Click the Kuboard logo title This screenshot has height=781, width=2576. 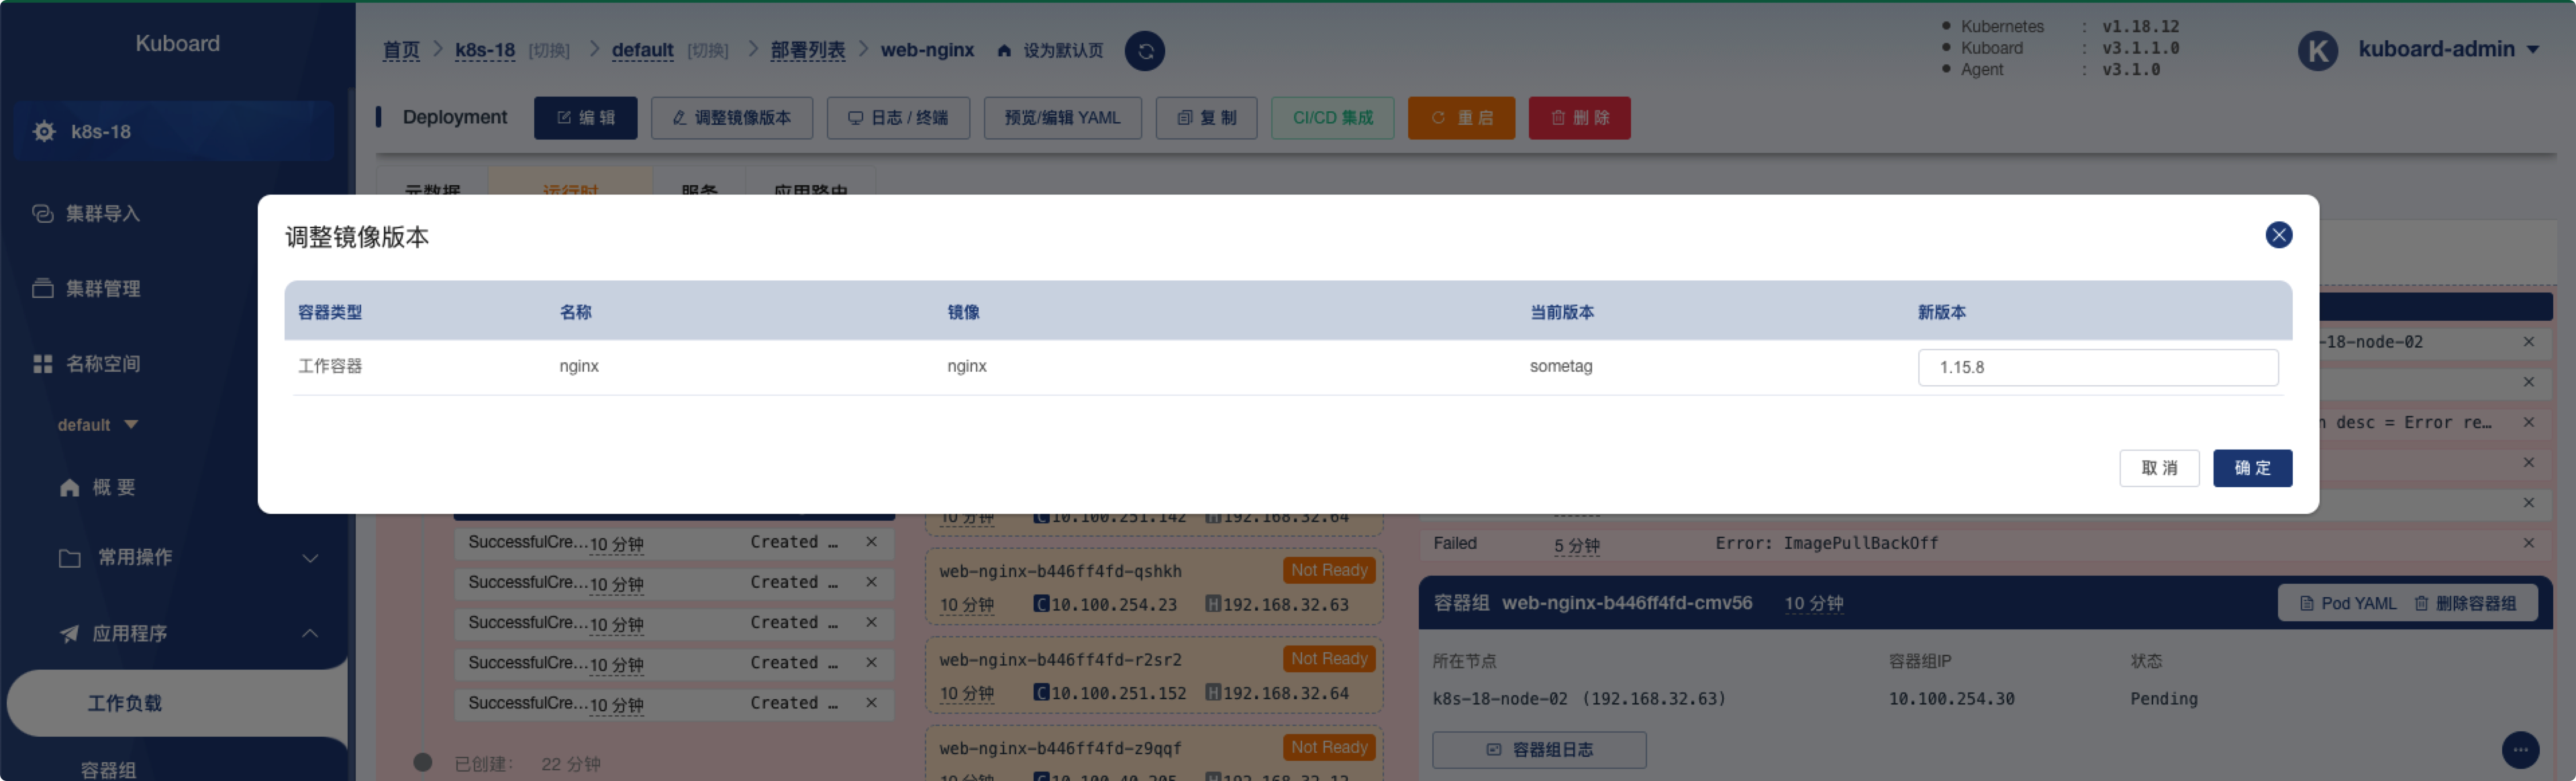click(177, 43)
